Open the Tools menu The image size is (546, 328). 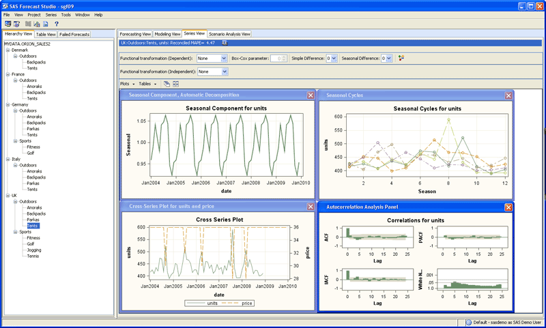pyautogui.click(x=66, y=15)
